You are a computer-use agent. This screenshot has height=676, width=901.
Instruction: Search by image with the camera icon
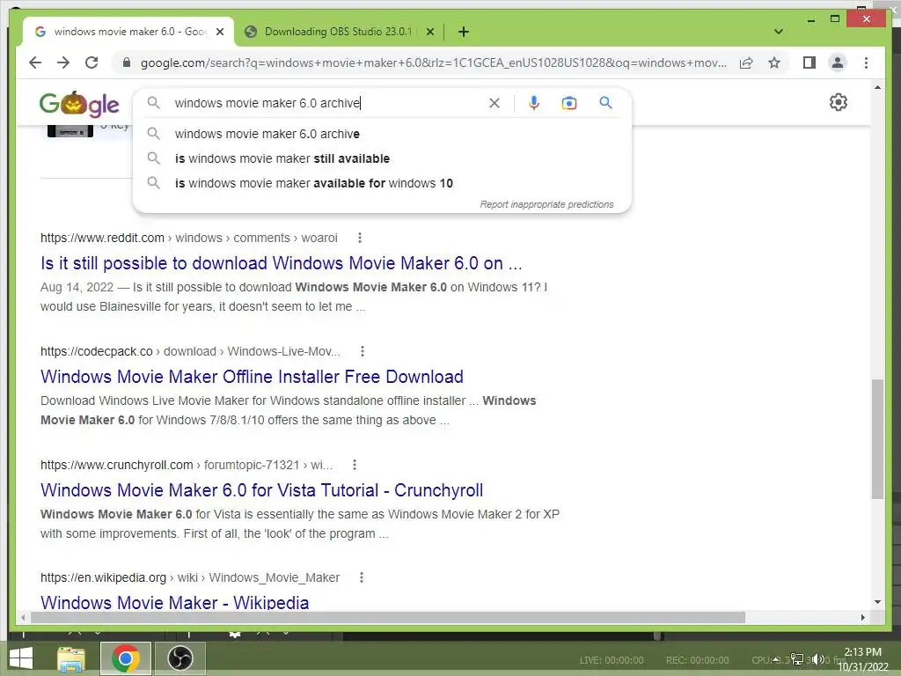569,103
